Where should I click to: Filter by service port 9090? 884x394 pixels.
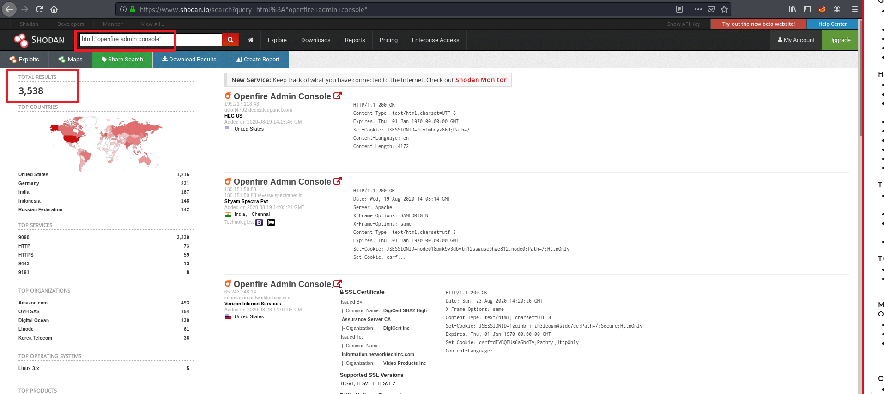[x=24, y=237]
